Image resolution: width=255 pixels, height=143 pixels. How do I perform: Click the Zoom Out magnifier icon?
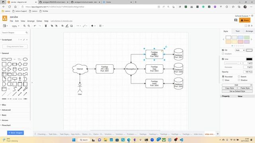[29, 26]
